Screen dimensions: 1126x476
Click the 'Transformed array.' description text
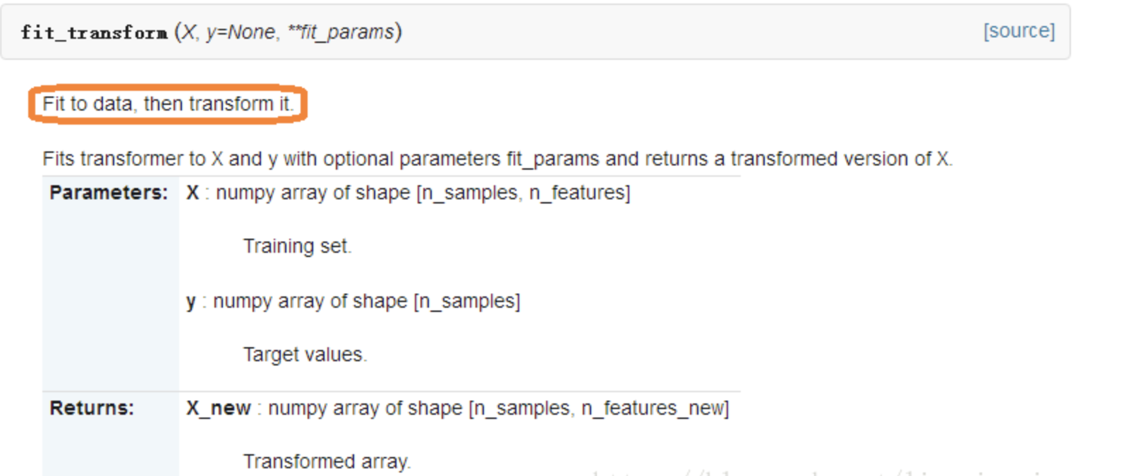click(327, 462)
